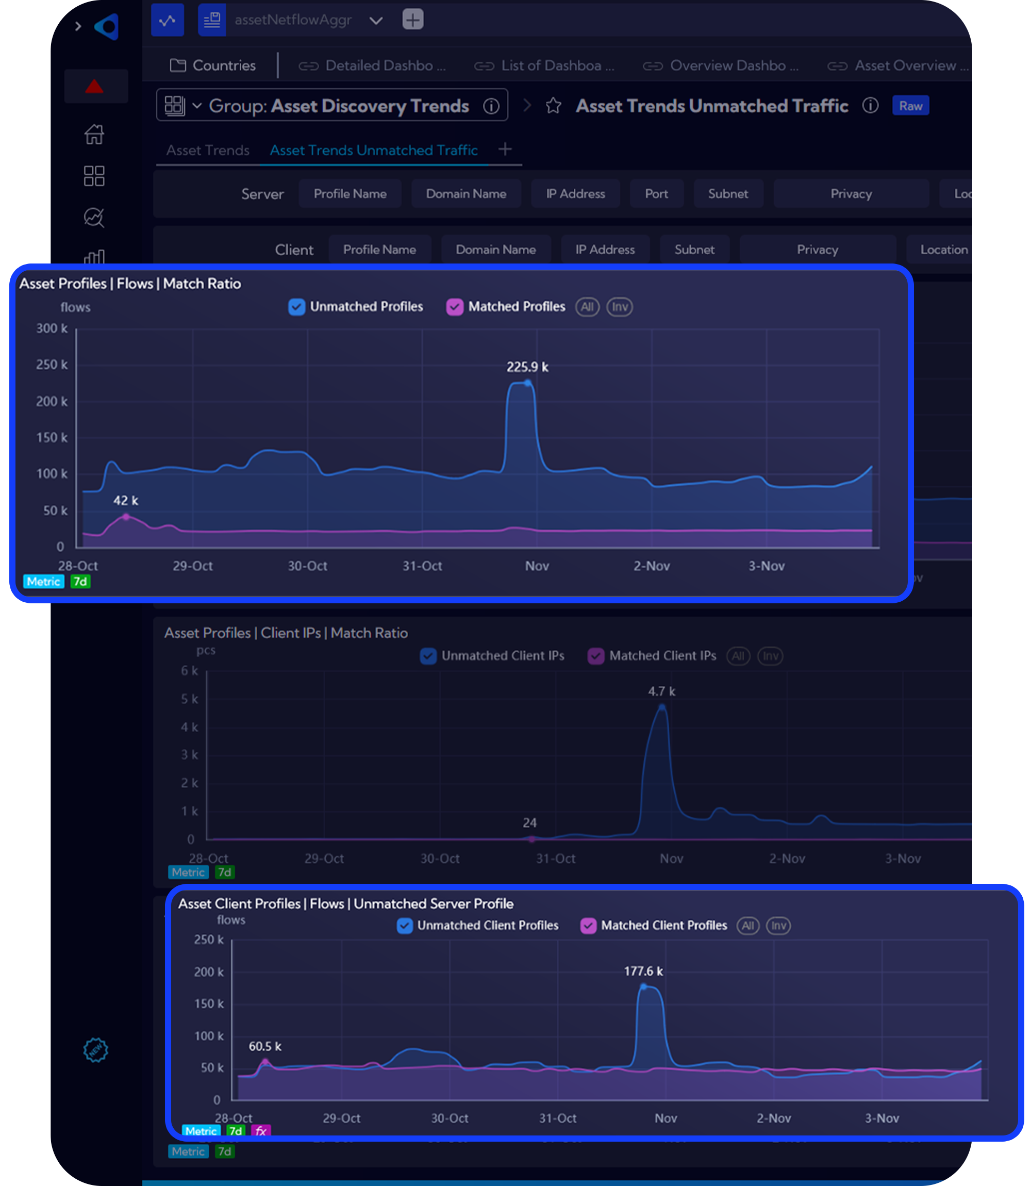Expand the Group dashboard selector chevron

point(197,106)
